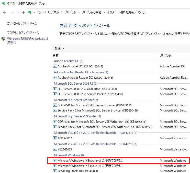
Task: Click the Up one level arrow
Action: [23, 12]
